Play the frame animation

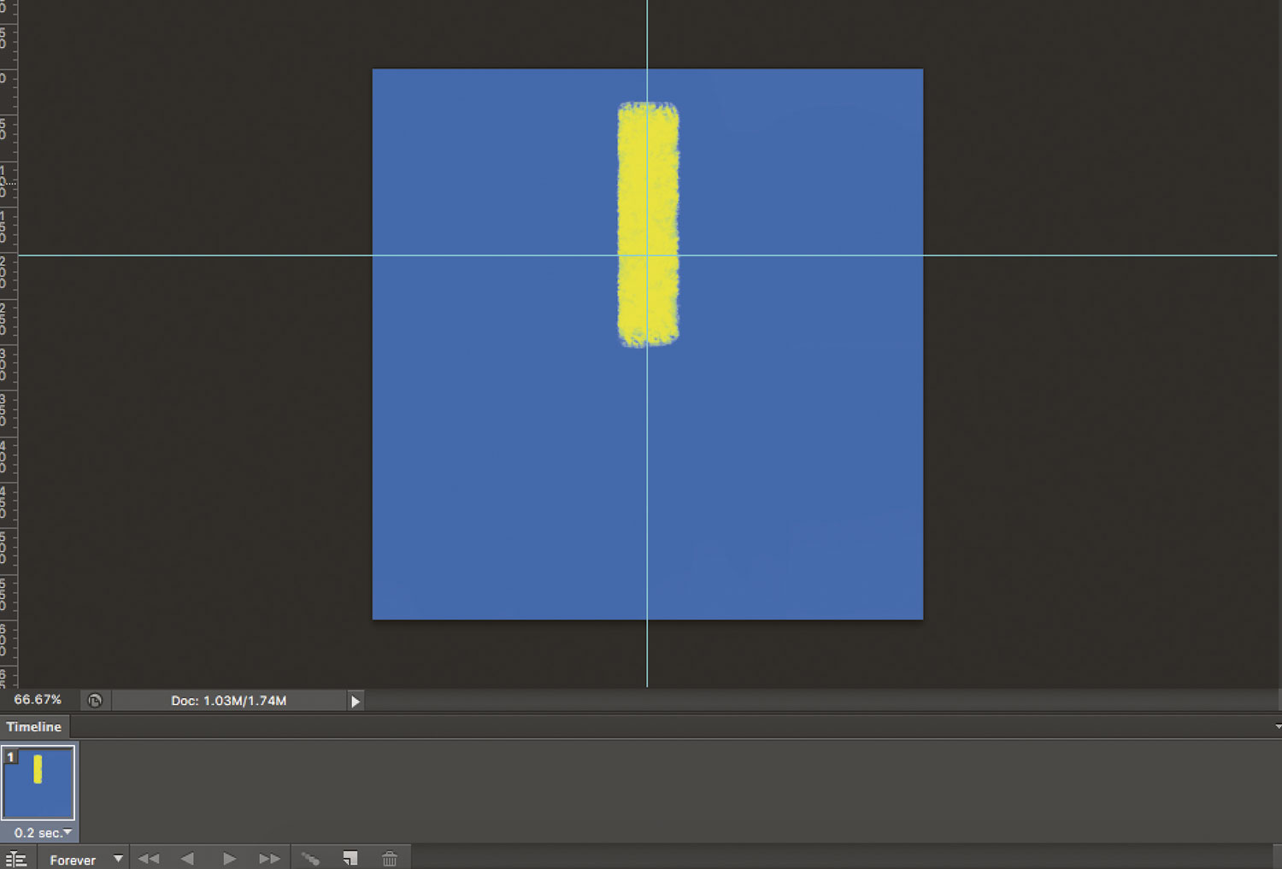point(229,859)
